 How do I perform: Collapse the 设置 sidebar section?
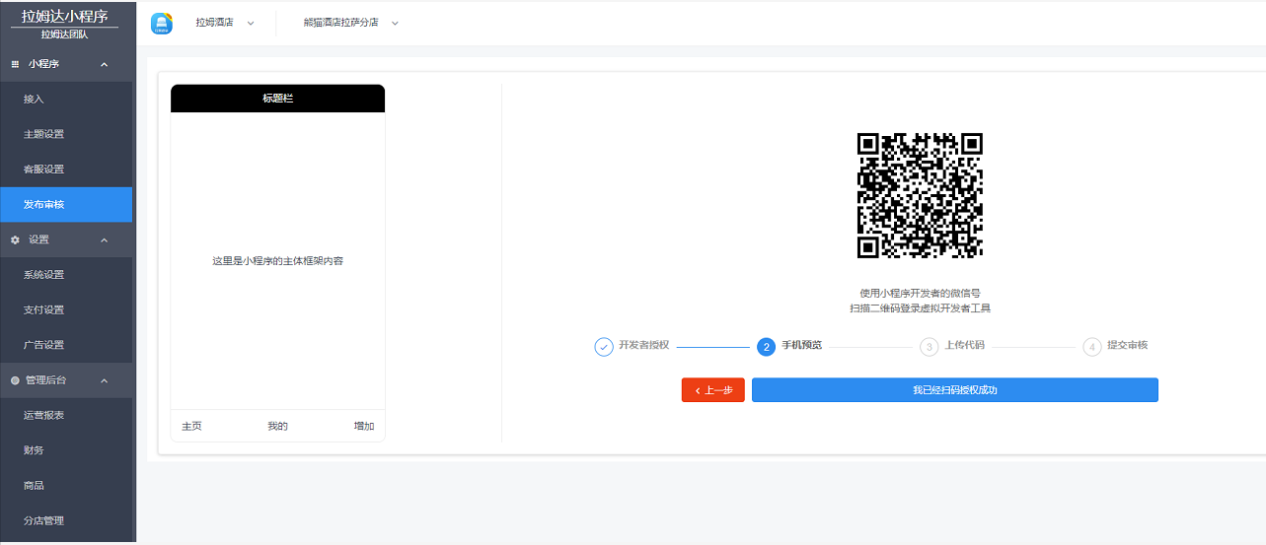104,239
